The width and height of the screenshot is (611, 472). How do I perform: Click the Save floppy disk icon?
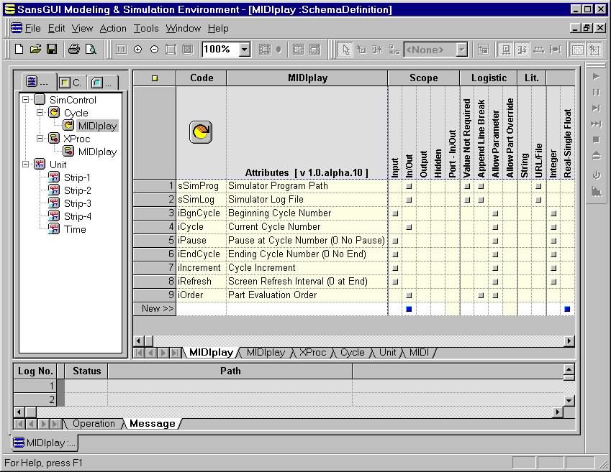52,50
